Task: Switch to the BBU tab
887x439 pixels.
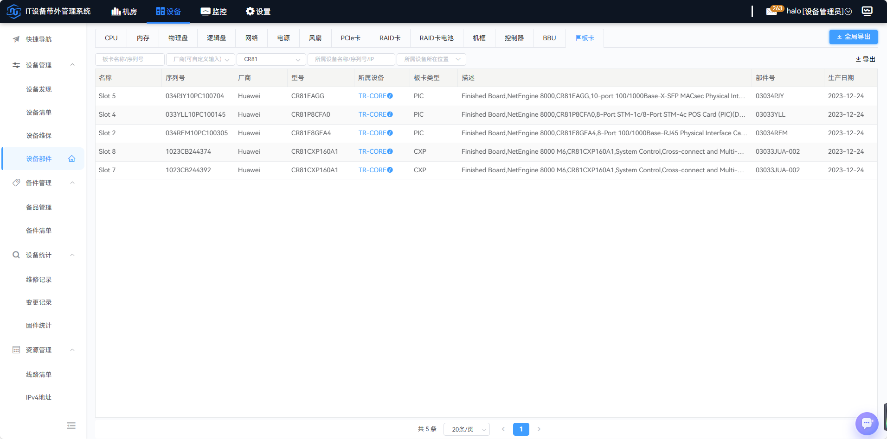Action: point(550,38)
